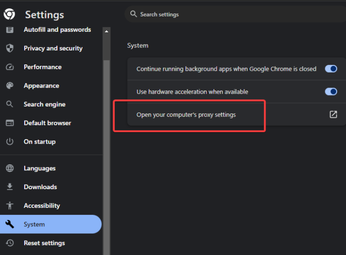The width and height of the screenshot is (346, 255).
Task: Open Autofill and passwords section
Action: [57, 30]
